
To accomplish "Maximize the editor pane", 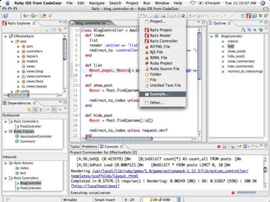I will click(x=203, y=22).
